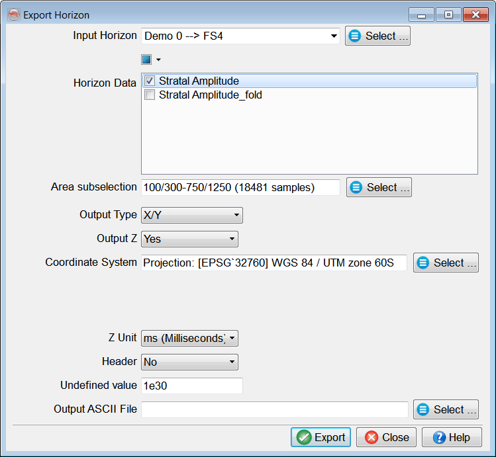Image resolution: width=496 pixels, height=457 pixels.
Task: Uncheck the Stratal Amplitude checkbox
Action: pyautogui.click(x=150, y=81)
